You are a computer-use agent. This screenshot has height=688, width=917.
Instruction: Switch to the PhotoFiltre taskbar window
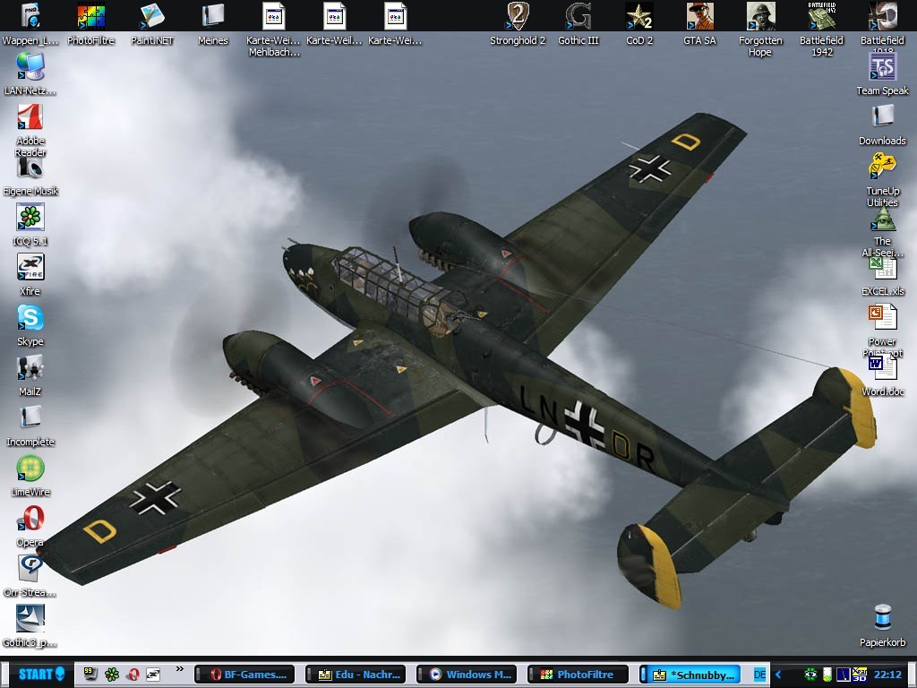pos(578,675)
